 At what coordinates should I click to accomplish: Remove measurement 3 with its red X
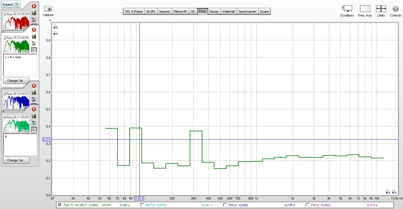click(x=34, y=86)
